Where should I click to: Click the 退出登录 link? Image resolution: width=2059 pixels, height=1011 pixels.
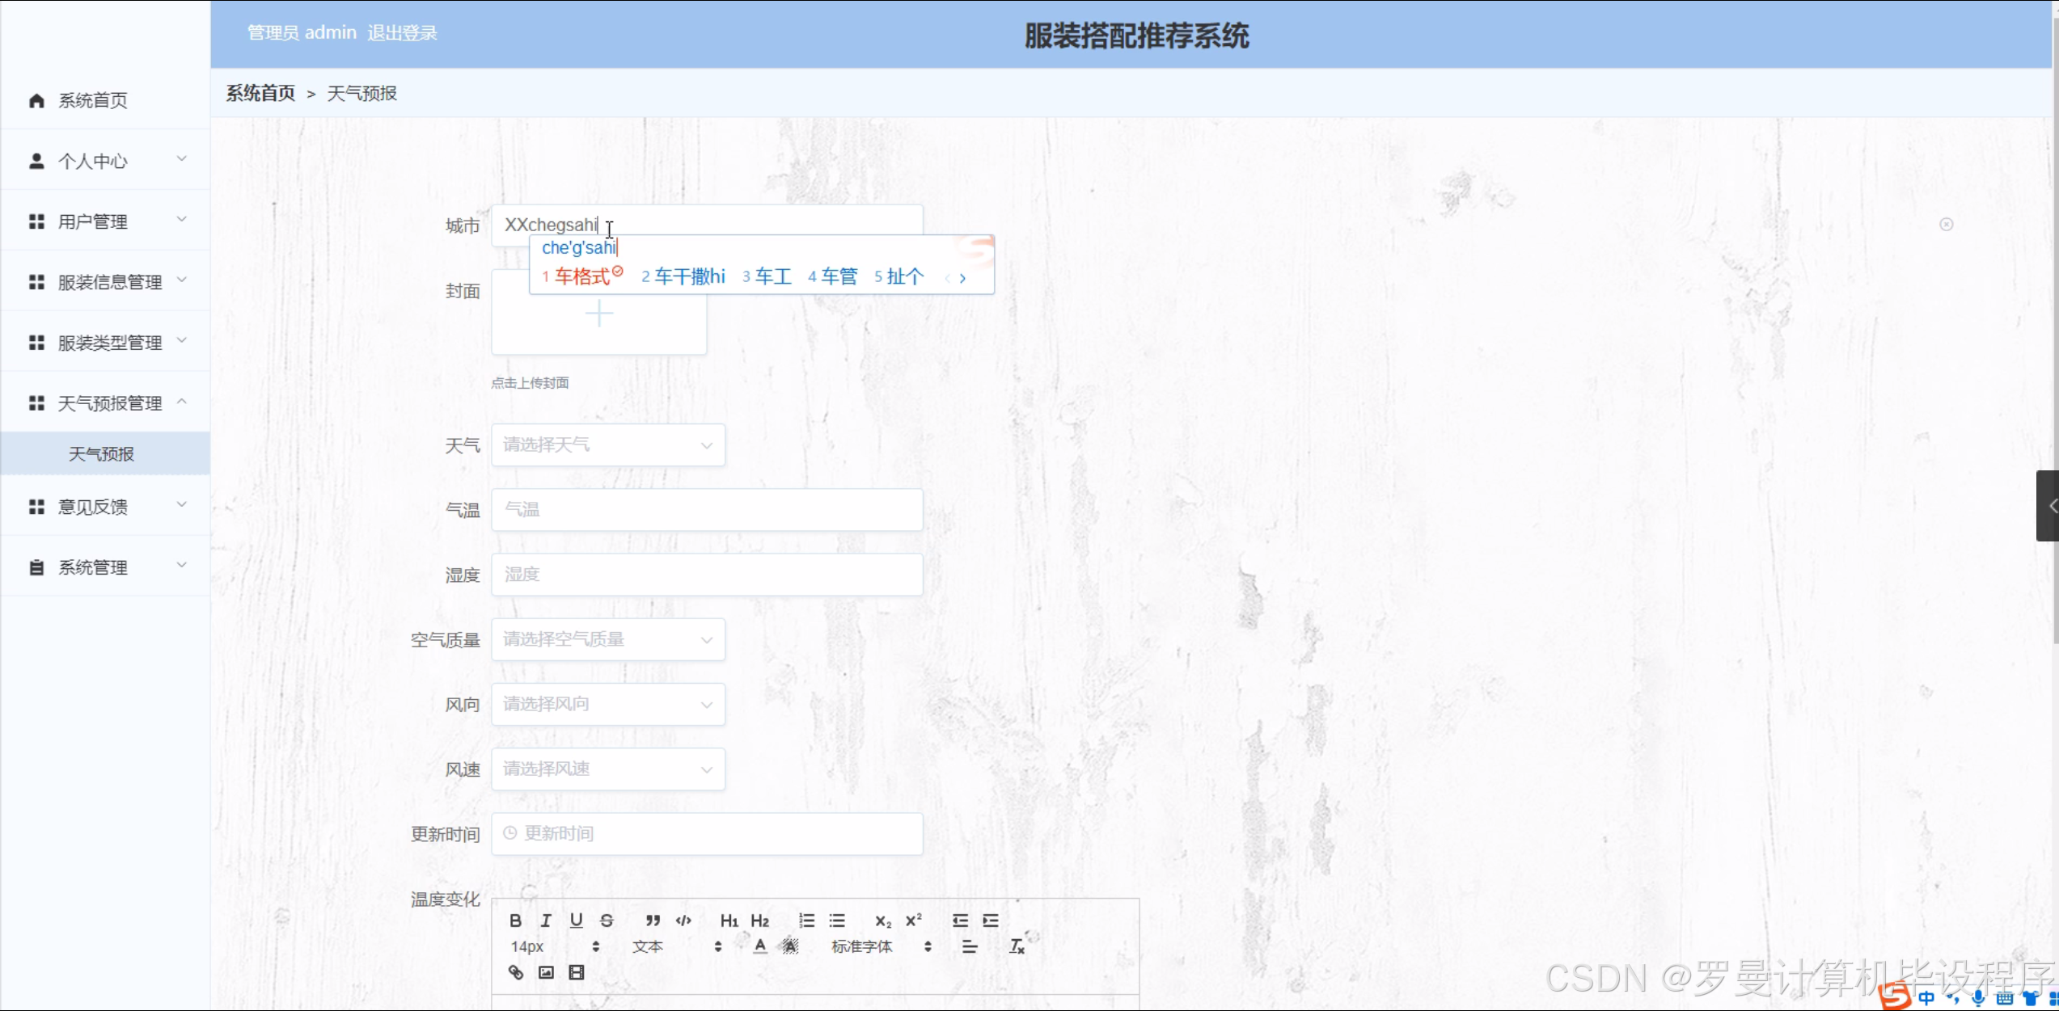[402, 33]
